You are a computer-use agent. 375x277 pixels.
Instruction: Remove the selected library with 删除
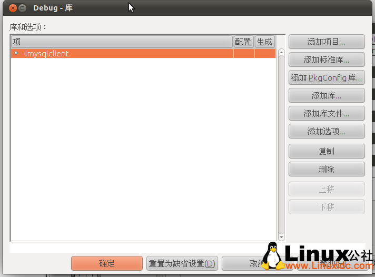click(327, 169)
